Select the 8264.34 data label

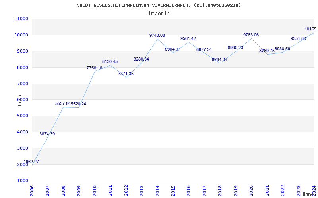(x=220, y=60)
